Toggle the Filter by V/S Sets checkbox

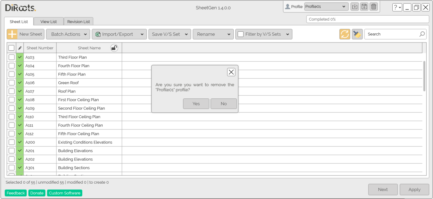241,34
